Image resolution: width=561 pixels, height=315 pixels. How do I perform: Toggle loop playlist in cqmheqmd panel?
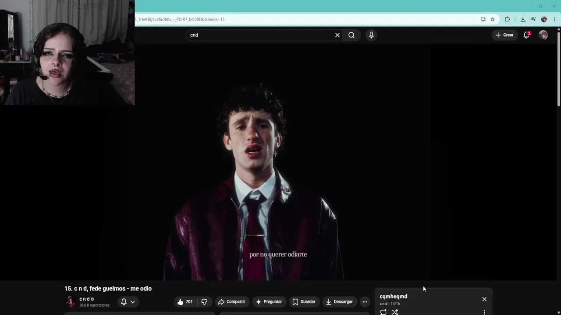383,312
